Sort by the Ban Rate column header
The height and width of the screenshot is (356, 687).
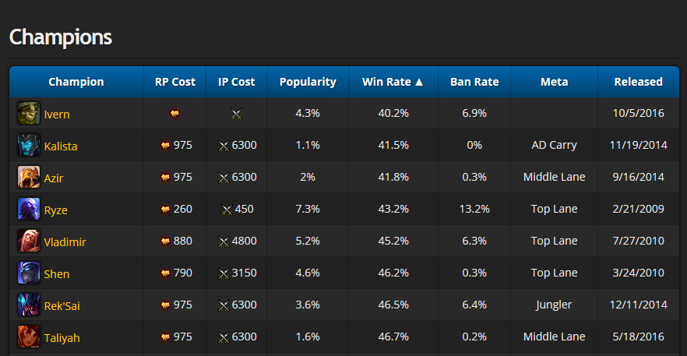pyautogui.click(x=474, y=82)
